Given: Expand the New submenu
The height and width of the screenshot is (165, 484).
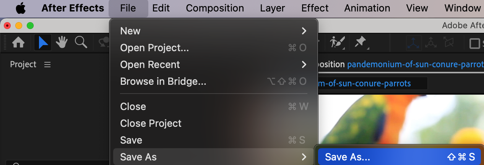Looking at the screenshot, I should (213, 31).
